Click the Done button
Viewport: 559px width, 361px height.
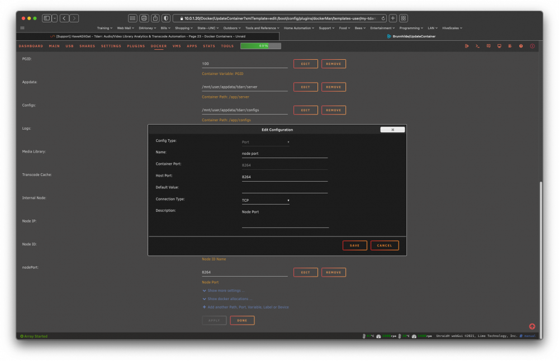tap(242, 320)
